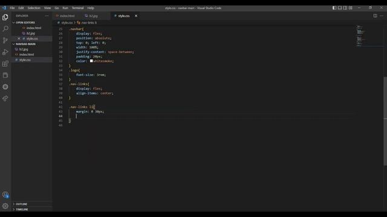Open the Accounts menu icon

coord(5,195)
